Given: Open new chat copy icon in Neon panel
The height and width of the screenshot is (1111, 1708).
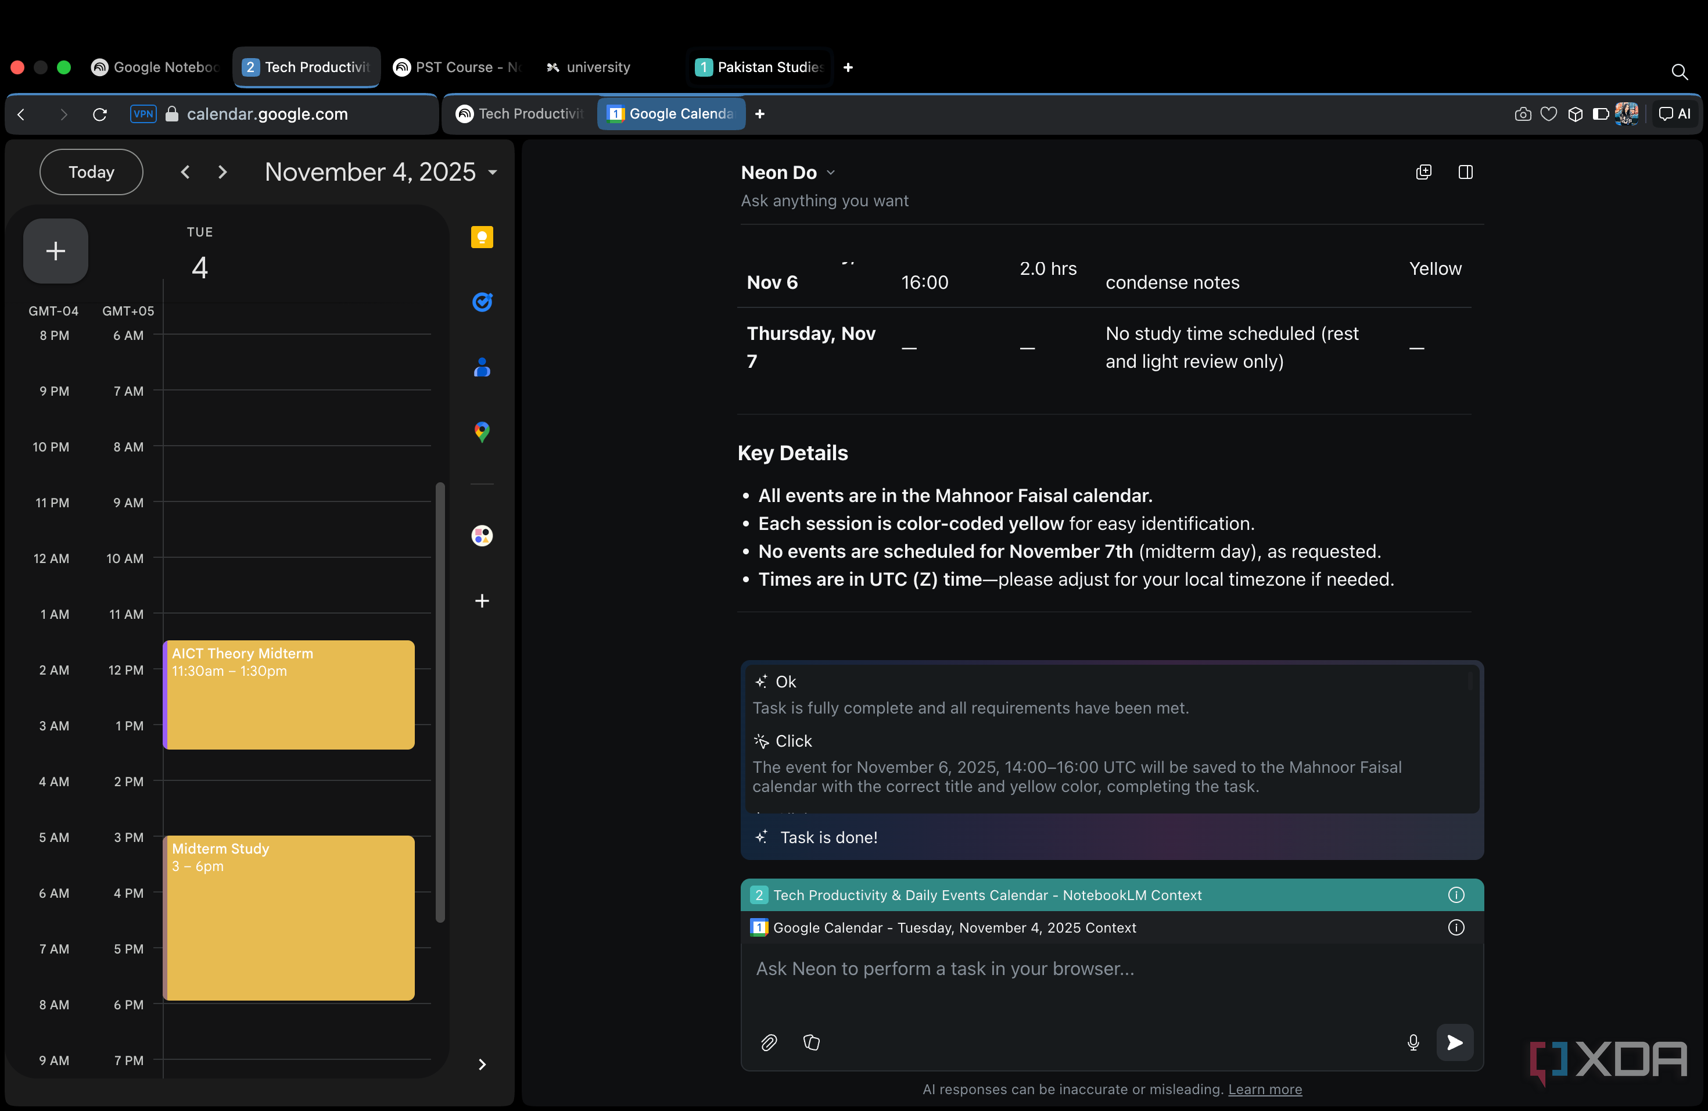Looking at the screenshot, I should pos(1423,172).
